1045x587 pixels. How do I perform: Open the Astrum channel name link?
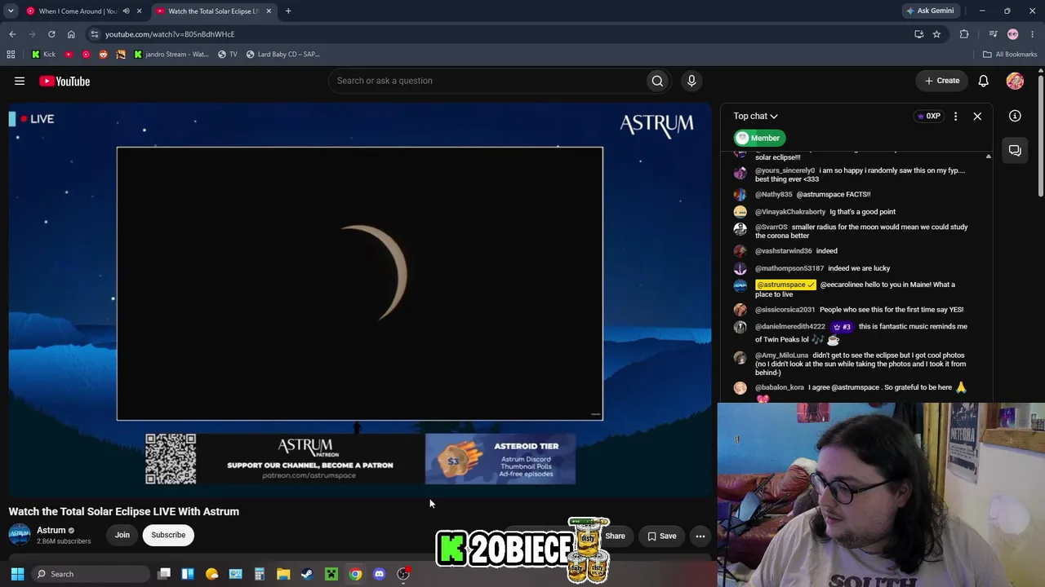tap(51, 530)
